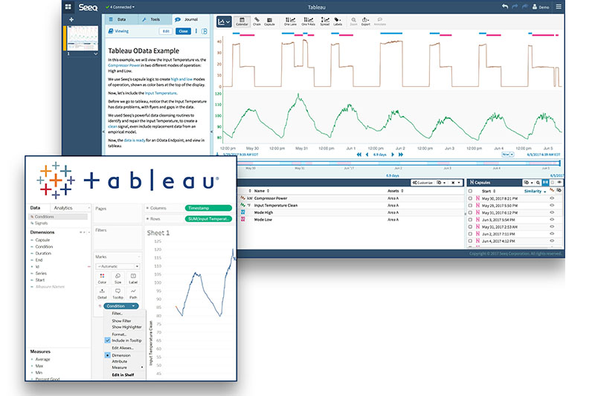
Task: Click the search icon in Capsules panel
Action: click(x=538, y=183)
